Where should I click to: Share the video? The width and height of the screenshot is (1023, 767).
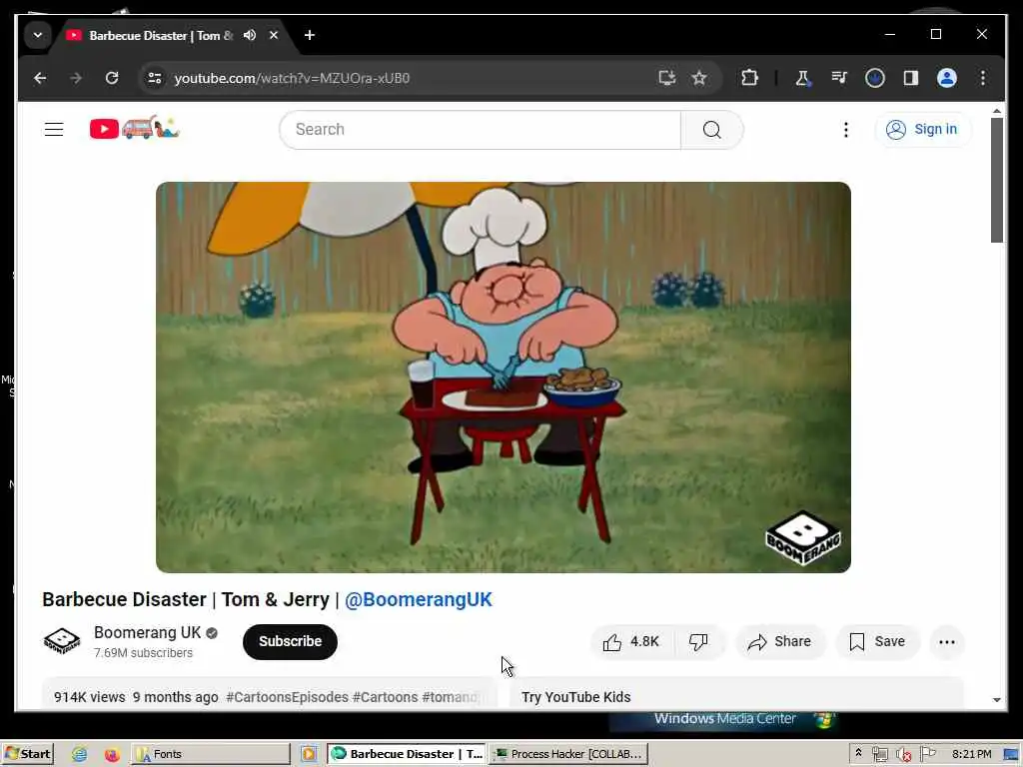779,642
